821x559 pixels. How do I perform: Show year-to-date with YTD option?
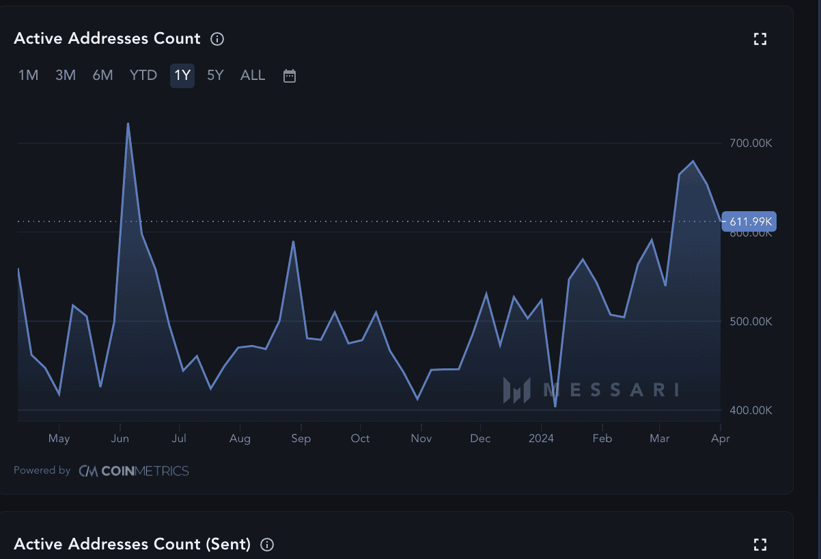point(143,75)
